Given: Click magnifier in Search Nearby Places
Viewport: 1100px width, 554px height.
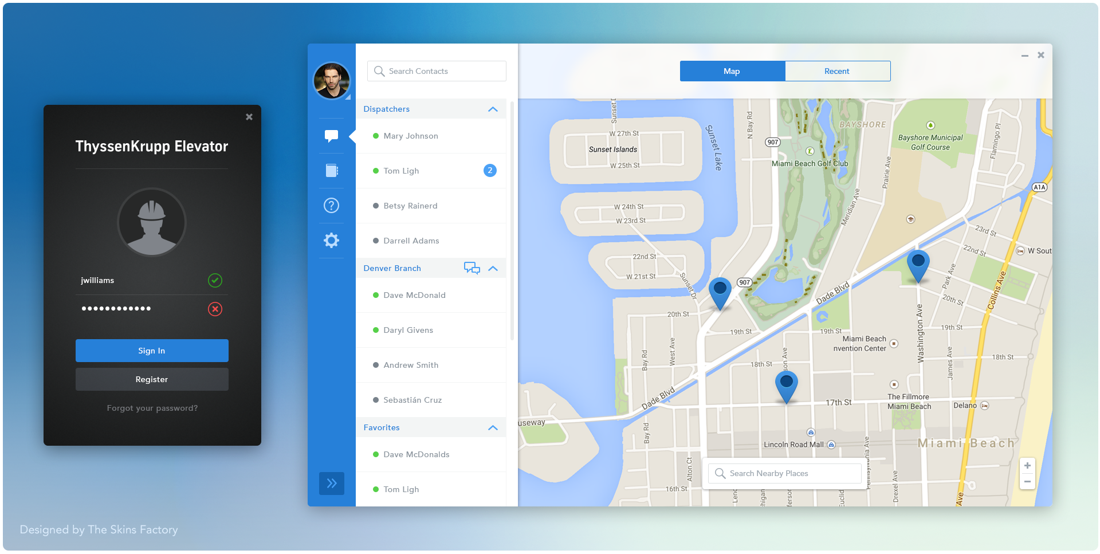Looking at the screenshot, I should (720, 473).
